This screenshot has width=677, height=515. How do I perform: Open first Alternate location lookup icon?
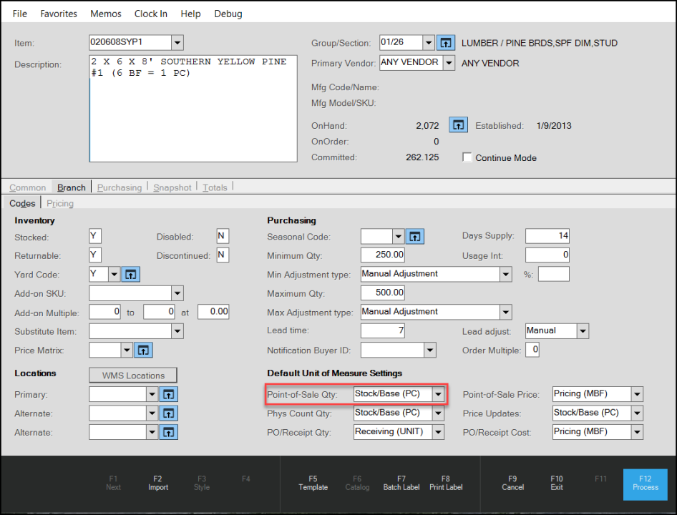(168, 413)
